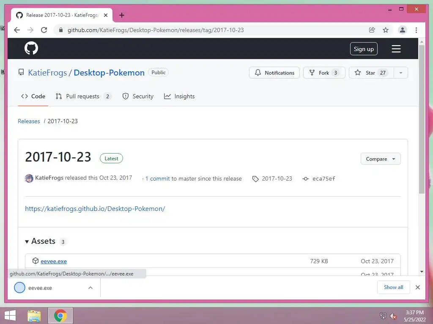
Task: Close the downloads bar
Action: pos(417,287)
